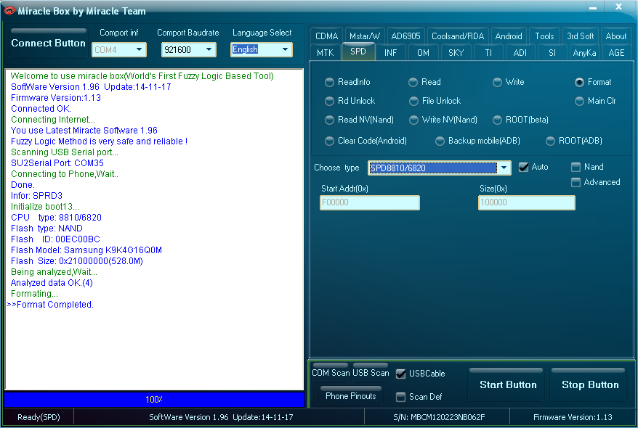
Task: Switch to the OM tab
Action: (423, 53)
